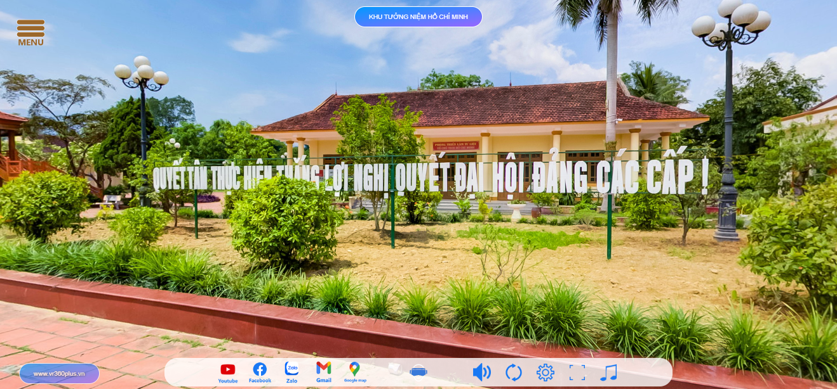
Task: Toggle auto-rotate with the circular arrows icon
Action: pyautogui.click(x=513, y=373)
